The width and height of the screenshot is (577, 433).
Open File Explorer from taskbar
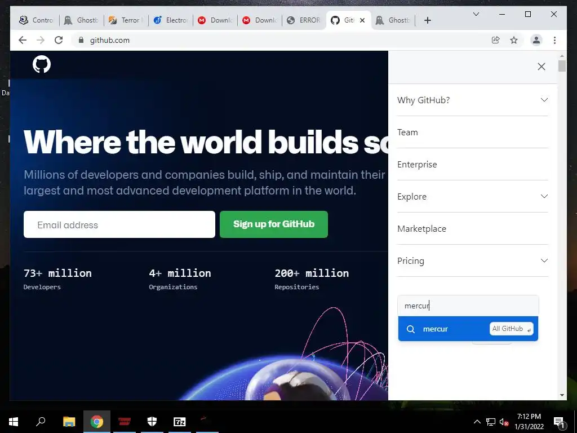point(69,422)
